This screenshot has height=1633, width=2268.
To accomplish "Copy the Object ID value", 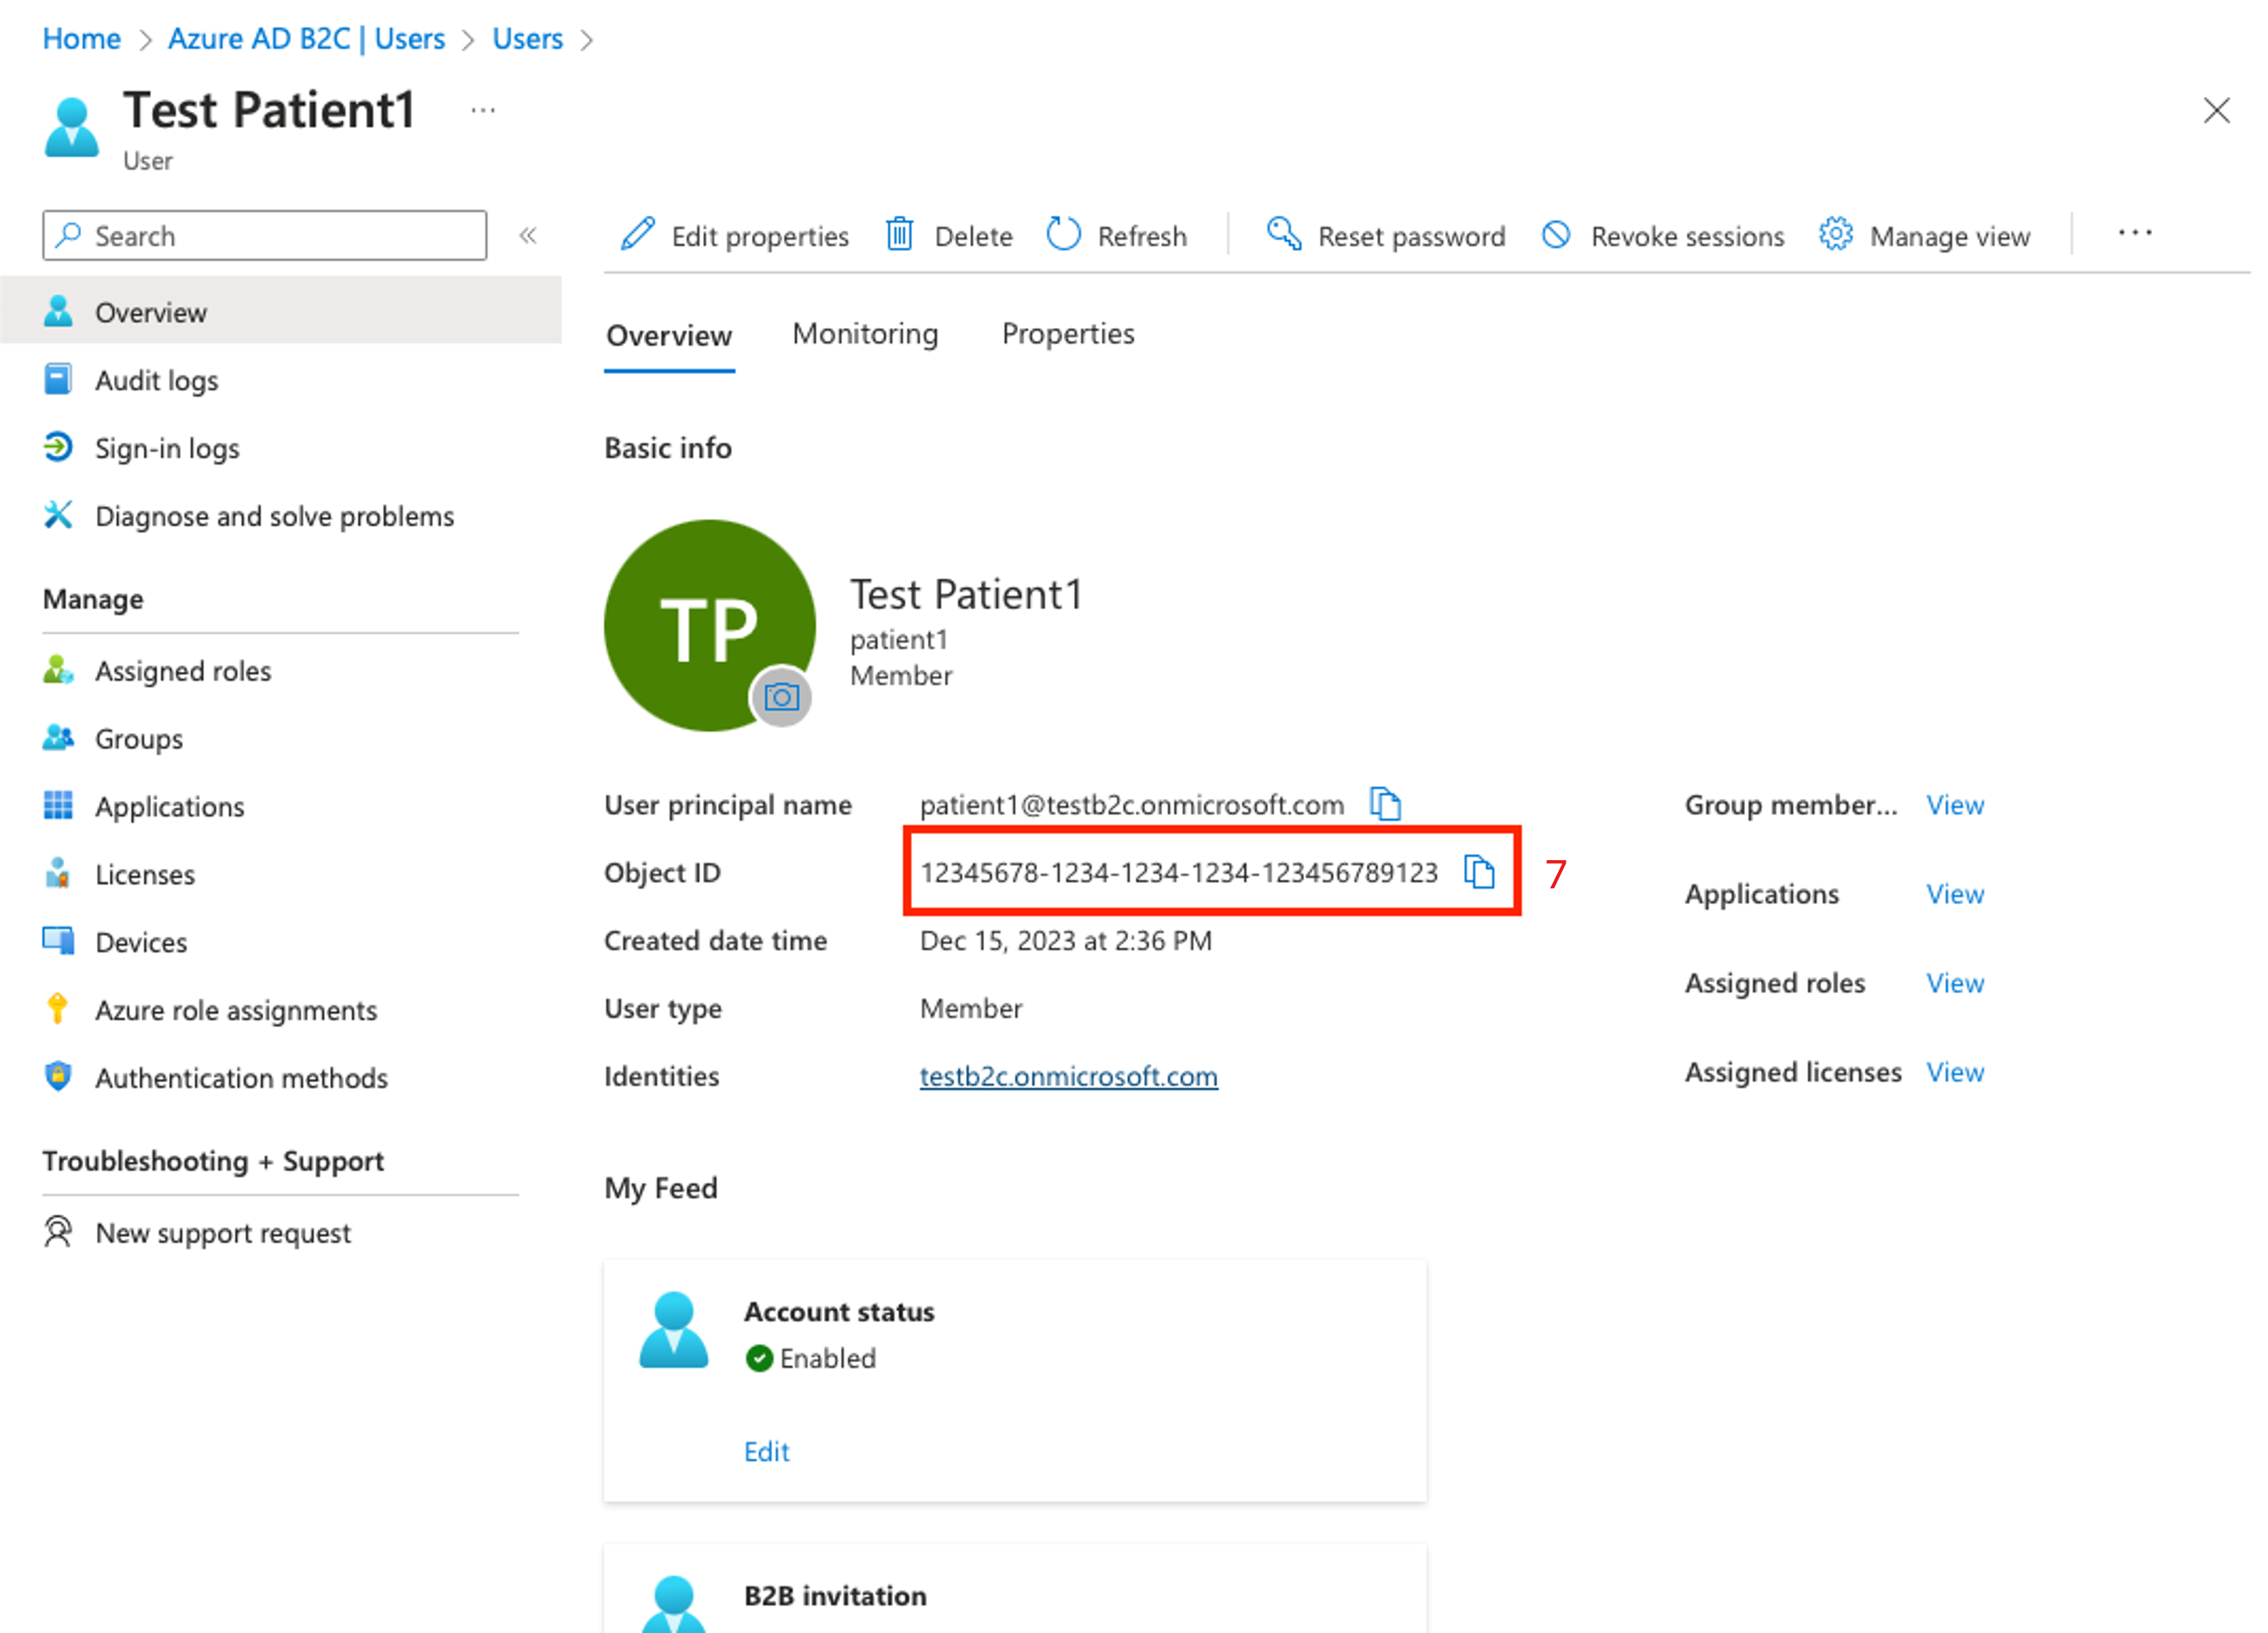I will click(x=1478, y=872).
